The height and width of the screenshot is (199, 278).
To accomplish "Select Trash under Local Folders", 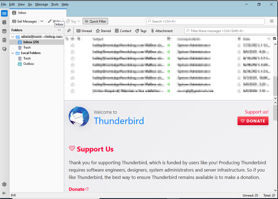I will coord(37,58).
